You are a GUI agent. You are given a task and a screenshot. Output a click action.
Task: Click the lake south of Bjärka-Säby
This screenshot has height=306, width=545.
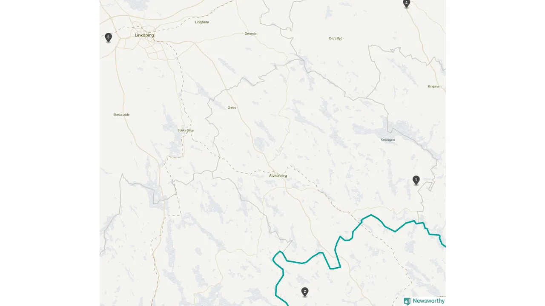pos(175,147)
